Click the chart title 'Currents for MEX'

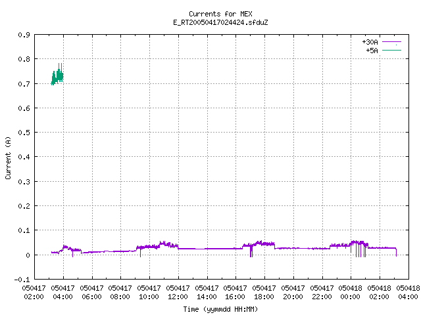(x=220, y=14)
